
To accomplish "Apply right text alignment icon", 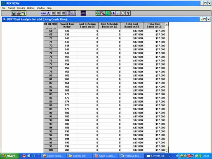I will [x=63, y=13].
